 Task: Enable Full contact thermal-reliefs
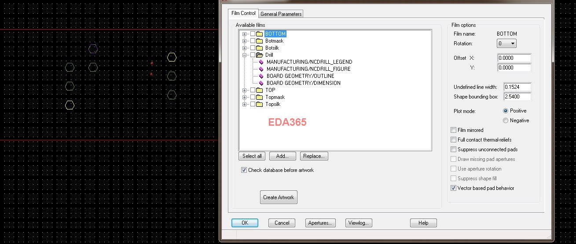(x=453, y=140)
